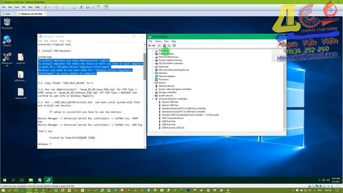Select the System devices category

click(x=166, y=95)
